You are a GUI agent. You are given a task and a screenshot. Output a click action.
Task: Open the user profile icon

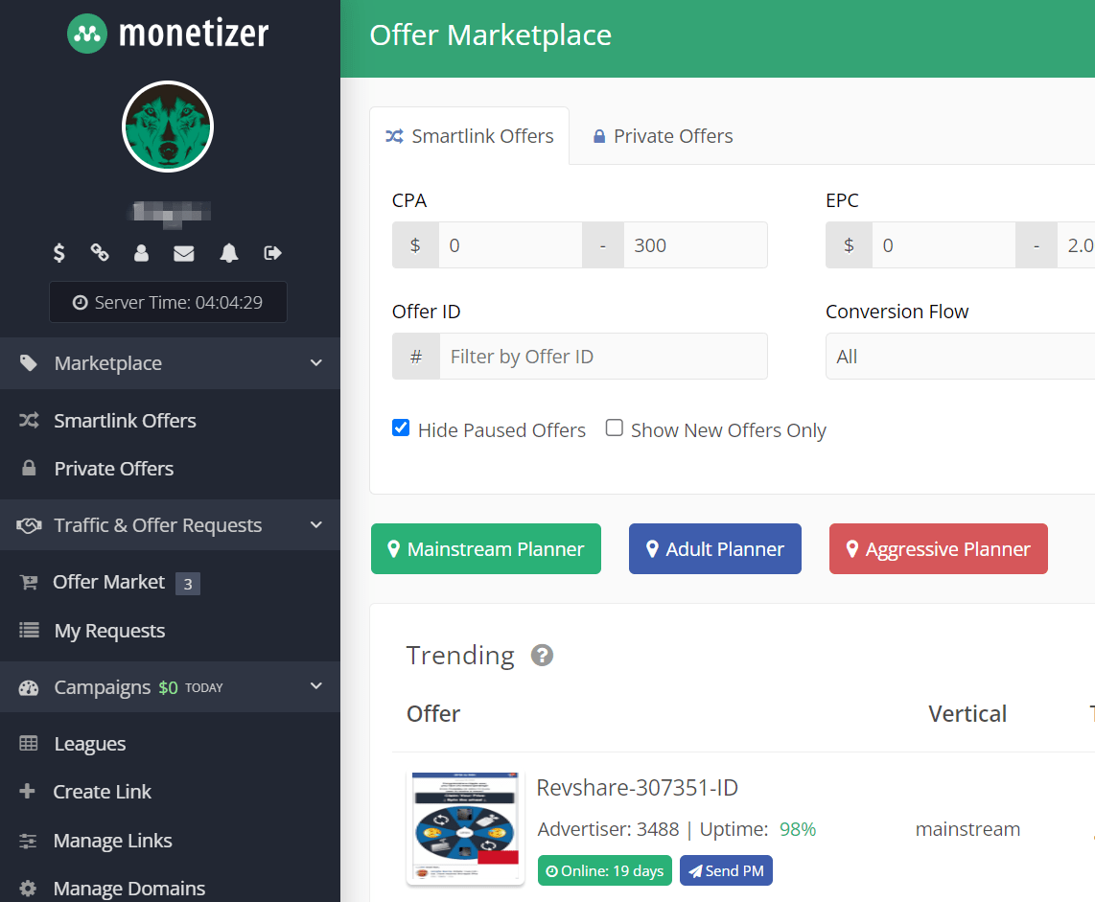click(x=141, y=253)
